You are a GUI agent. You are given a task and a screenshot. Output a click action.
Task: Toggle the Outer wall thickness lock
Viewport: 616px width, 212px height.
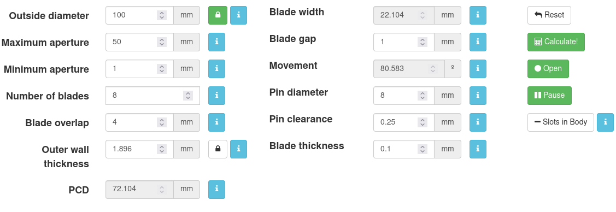[218, 149]
